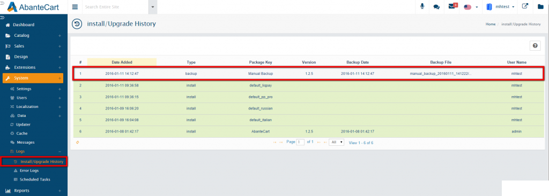Sort by Version column header

[x=309, y=62]
